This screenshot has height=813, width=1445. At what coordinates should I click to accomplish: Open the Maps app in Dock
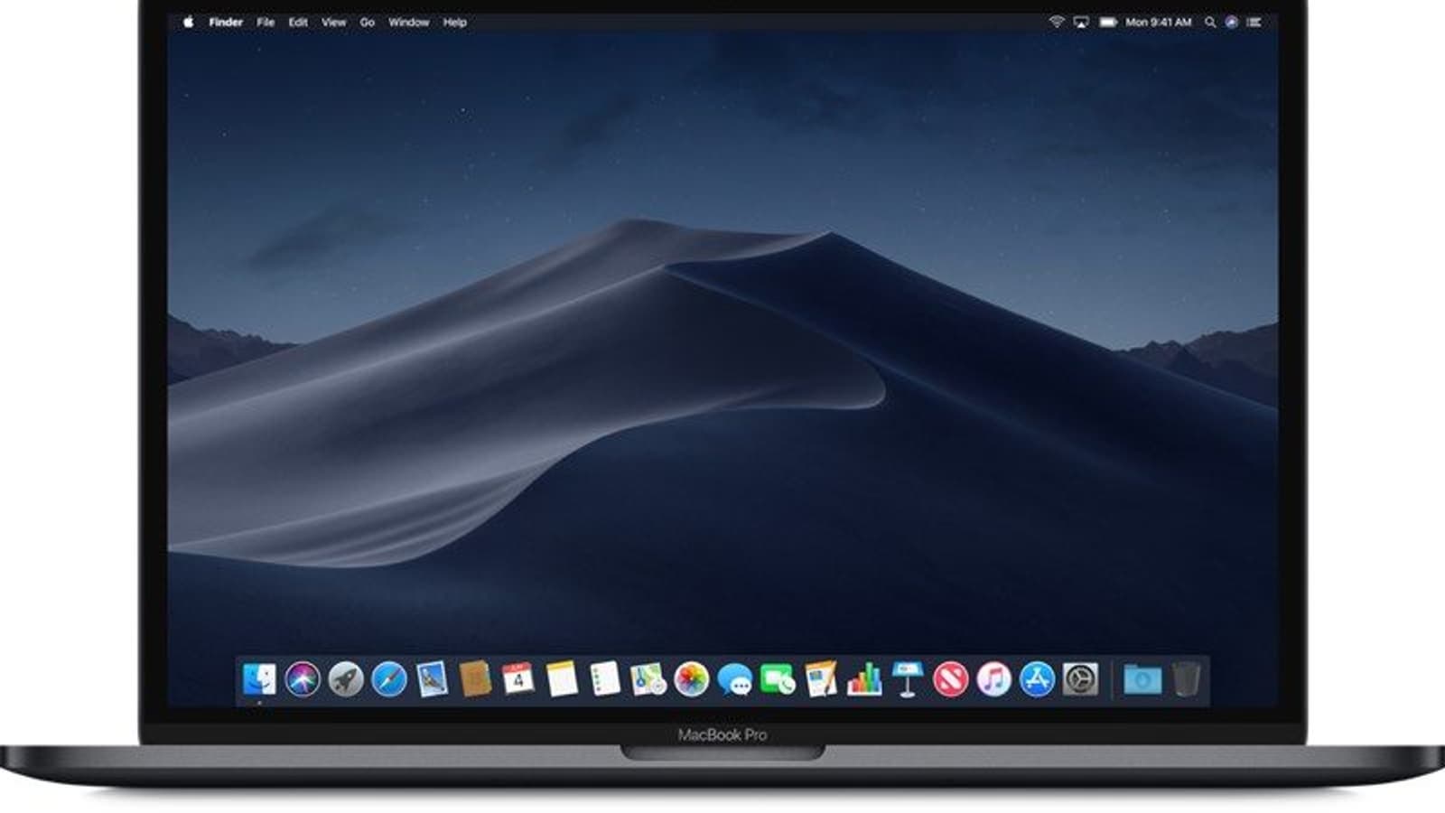coord(648,679)
